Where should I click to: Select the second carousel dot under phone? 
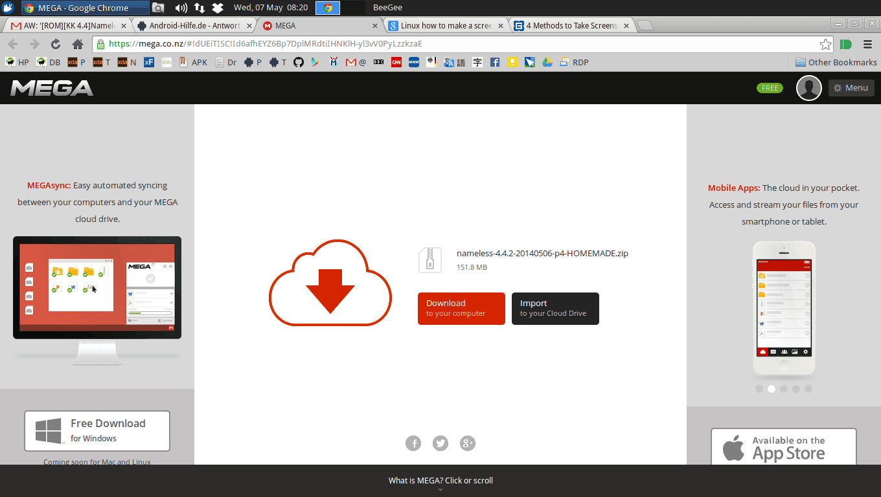click(x=772, y=389)
